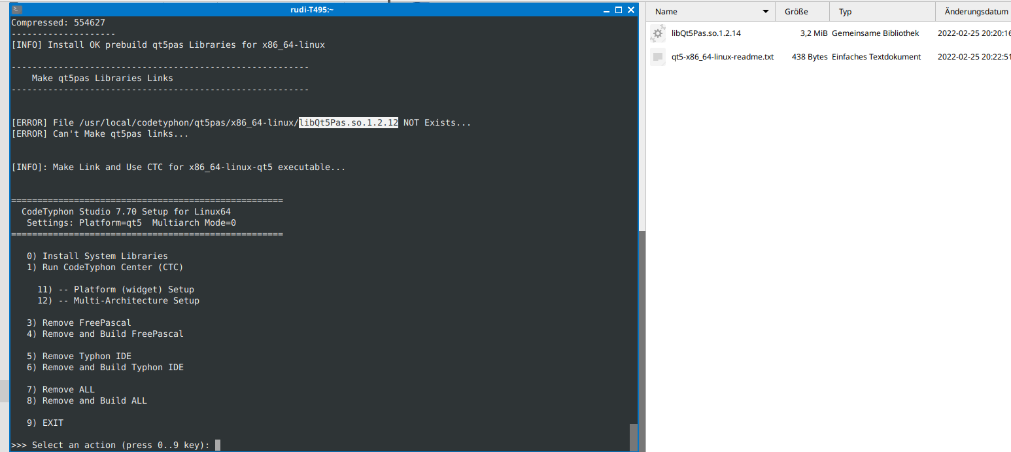This screenshot has height=452, width=1011.
Task: Click line '9) EXIT'
Action: coord(45,423)
